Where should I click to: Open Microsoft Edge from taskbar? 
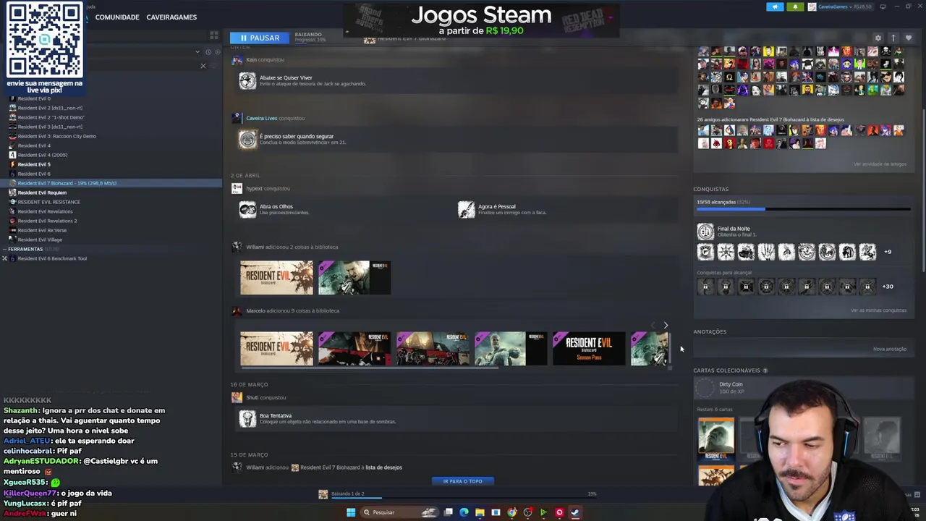click(464, 512)
